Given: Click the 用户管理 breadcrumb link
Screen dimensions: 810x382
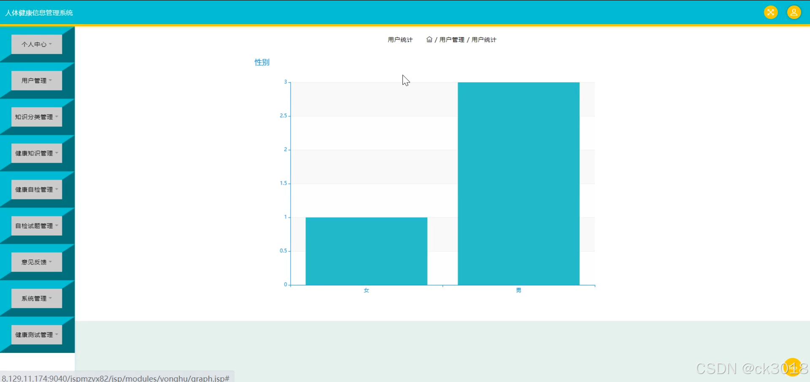Looking at the screenshot, I should pyautogui.click(x=452, y=40).
